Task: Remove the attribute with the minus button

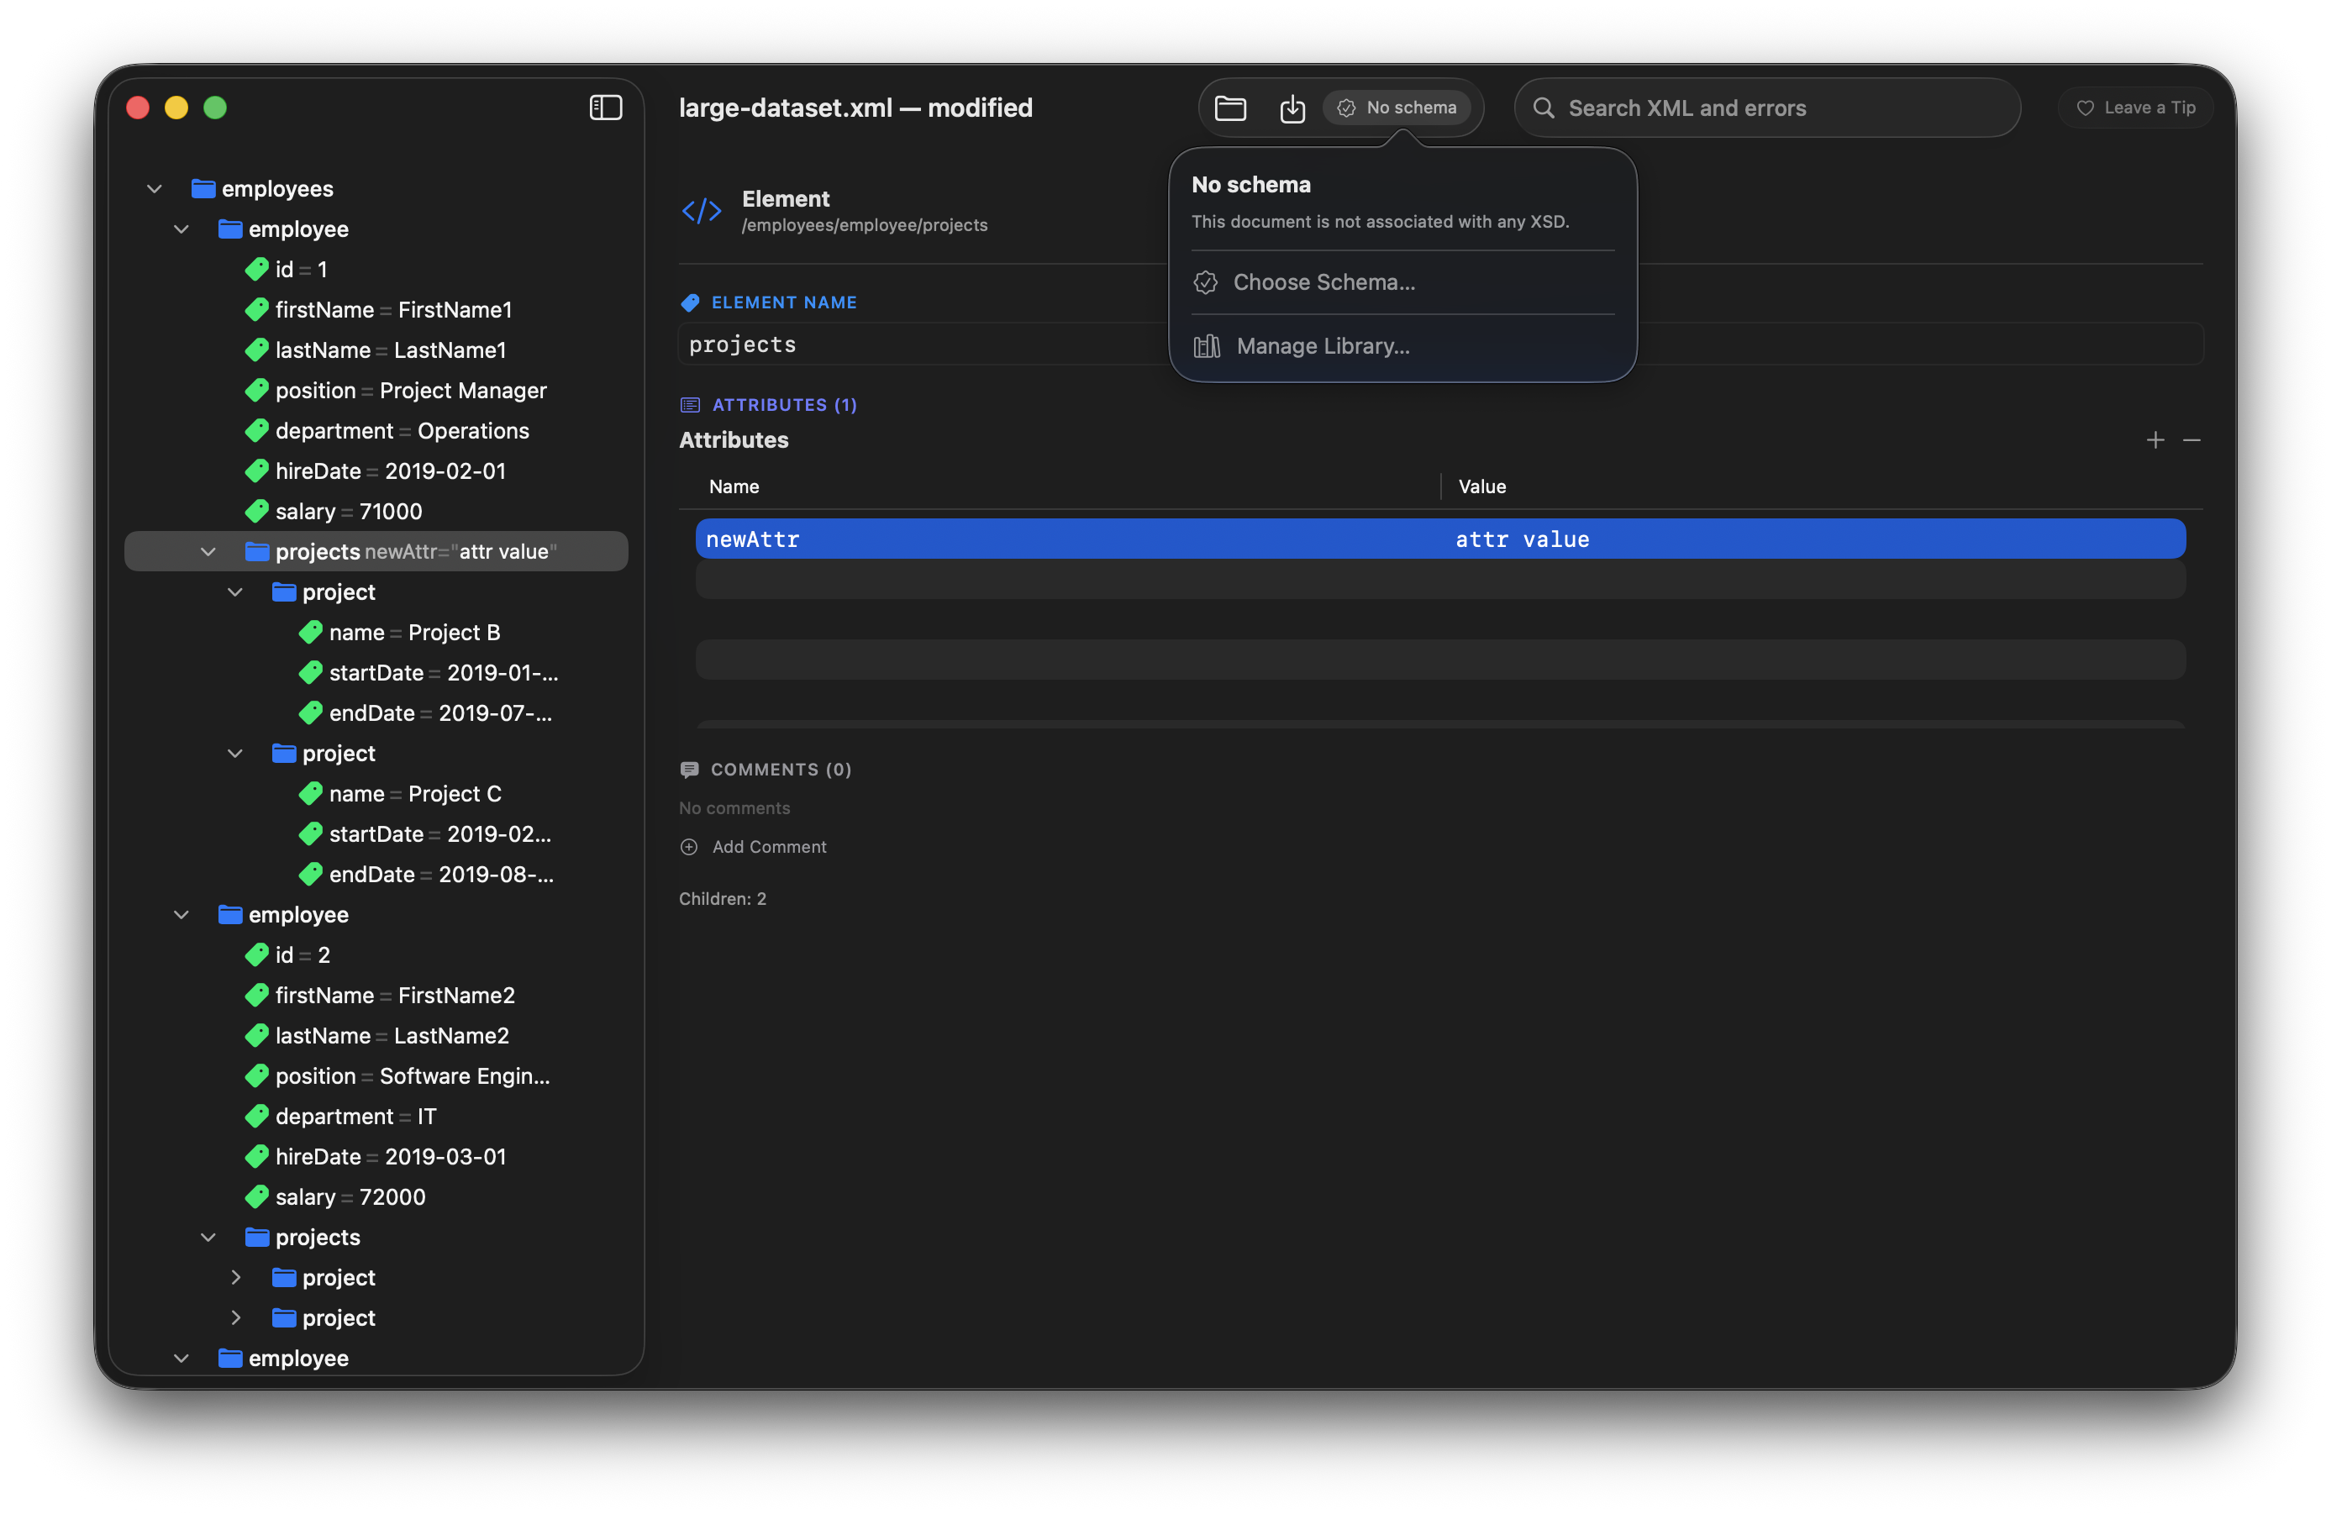Action: point(2191,441)
